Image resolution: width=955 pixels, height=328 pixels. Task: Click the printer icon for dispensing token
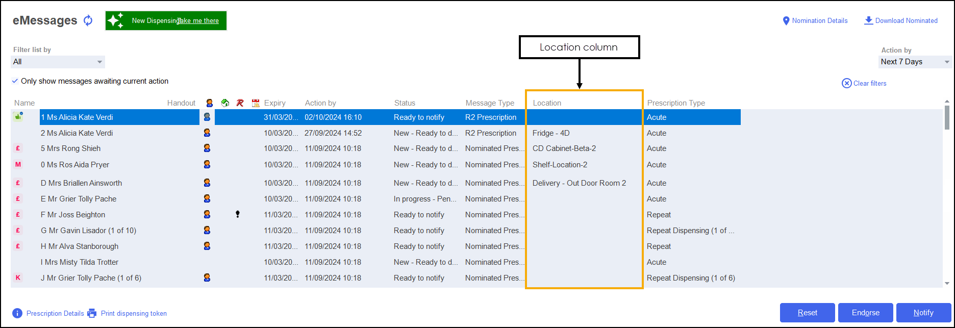92,313
